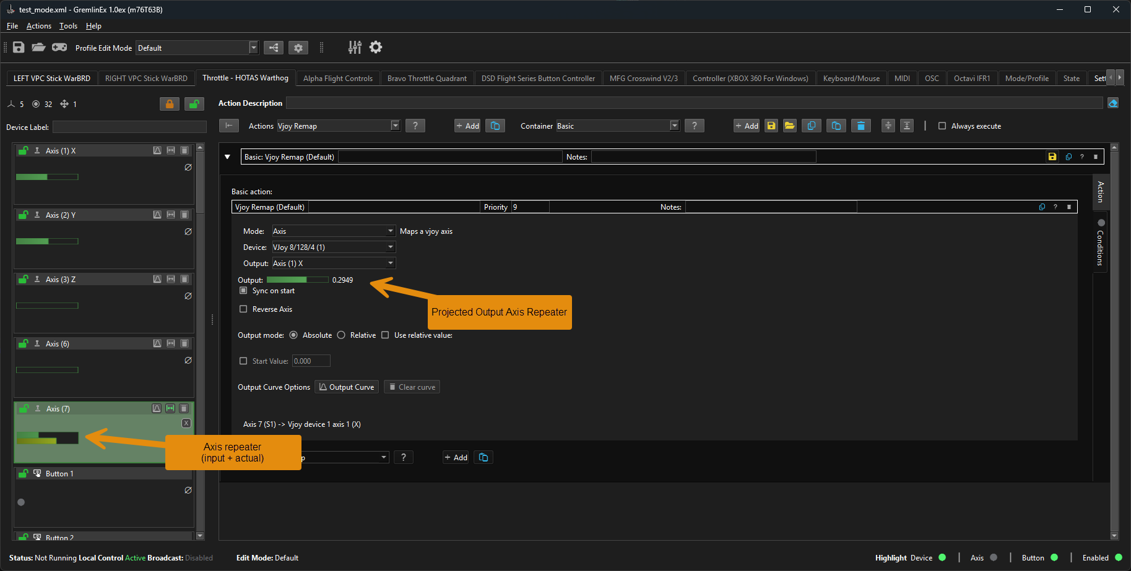Click the Start Value input field

(311, 361)
